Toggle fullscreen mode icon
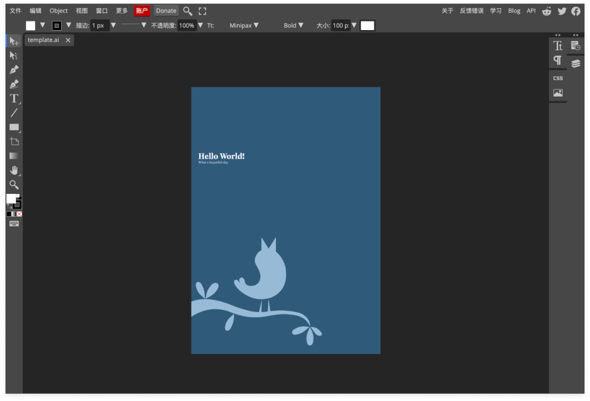Screen dimensions: 590x401 (x=203, y=11)
